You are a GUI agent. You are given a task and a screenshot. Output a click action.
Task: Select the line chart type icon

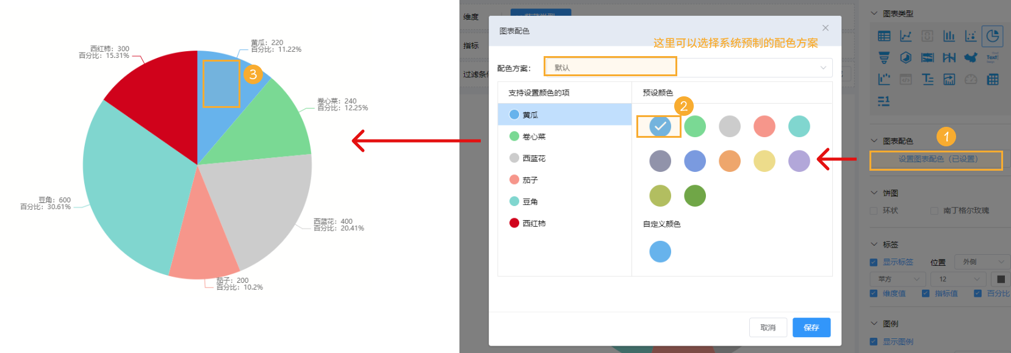pyautogui.click(x=905, y=37)
